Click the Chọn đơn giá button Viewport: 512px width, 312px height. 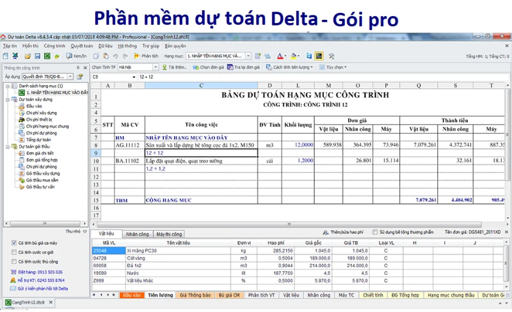click(x=209, y=67)
